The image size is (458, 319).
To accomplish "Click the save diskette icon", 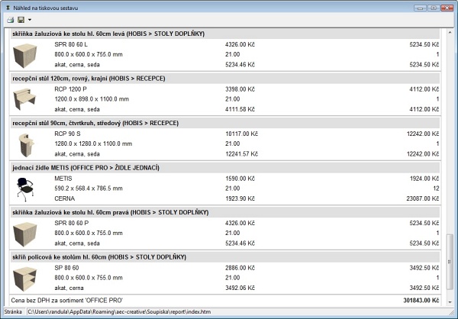I will tap(21, 20).
